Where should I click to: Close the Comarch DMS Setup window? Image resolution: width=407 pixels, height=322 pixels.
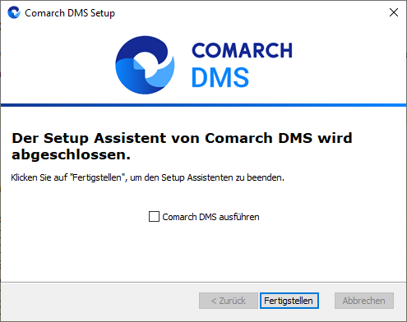(394, 12)
